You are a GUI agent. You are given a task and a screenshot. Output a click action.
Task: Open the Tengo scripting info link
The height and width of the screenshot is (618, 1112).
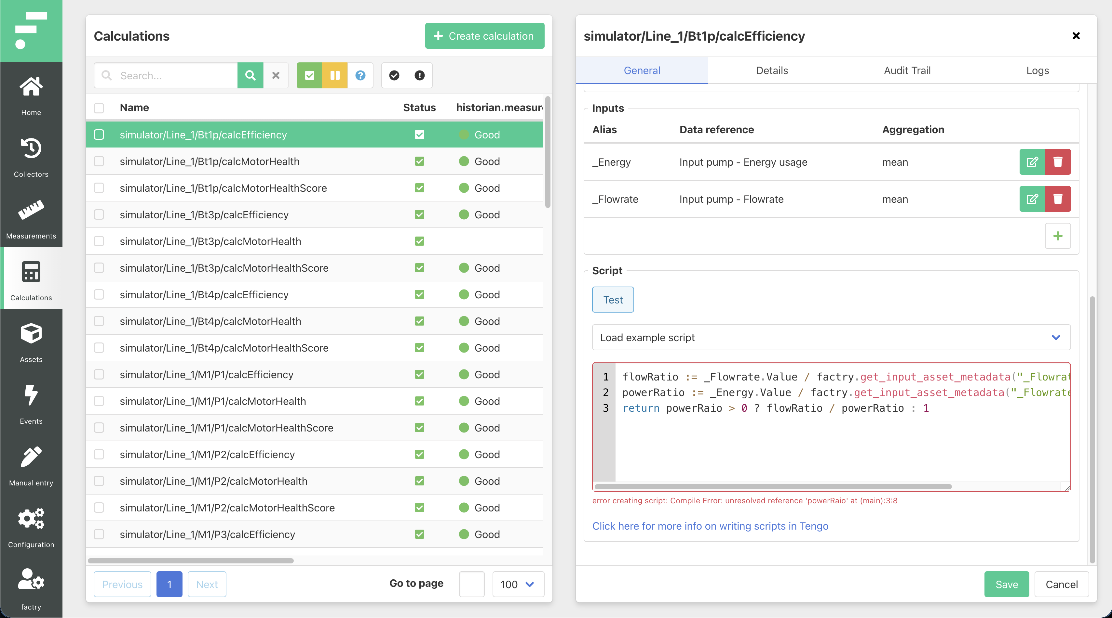click(710, 526)
